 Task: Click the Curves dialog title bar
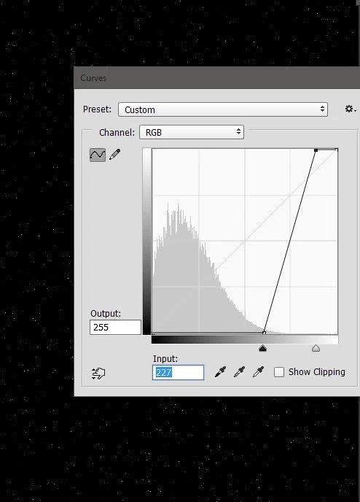click(216, 78)
